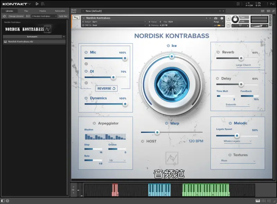
Task: Click the refresh libraries icon
Action: pos(5,16)
